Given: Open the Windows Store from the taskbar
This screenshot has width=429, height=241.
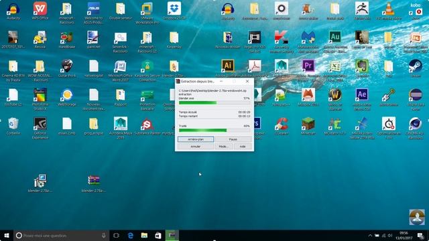Looking at the screenshot, I should [158, 235].
